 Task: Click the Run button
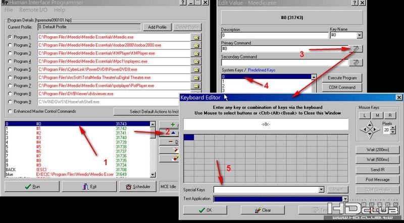pos(32,187)
